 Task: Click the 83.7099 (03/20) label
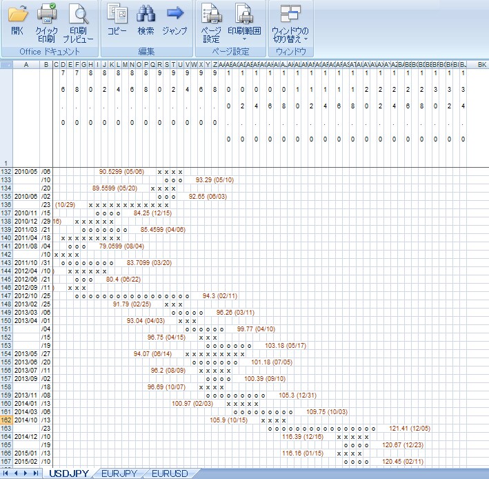click(149, 263)
